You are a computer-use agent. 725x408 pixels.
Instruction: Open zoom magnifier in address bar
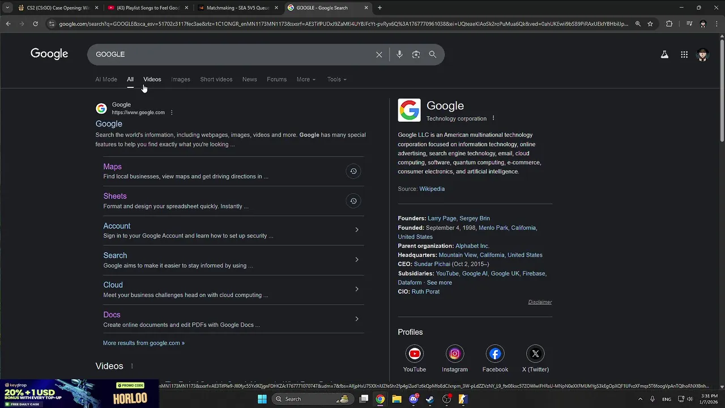638,24
